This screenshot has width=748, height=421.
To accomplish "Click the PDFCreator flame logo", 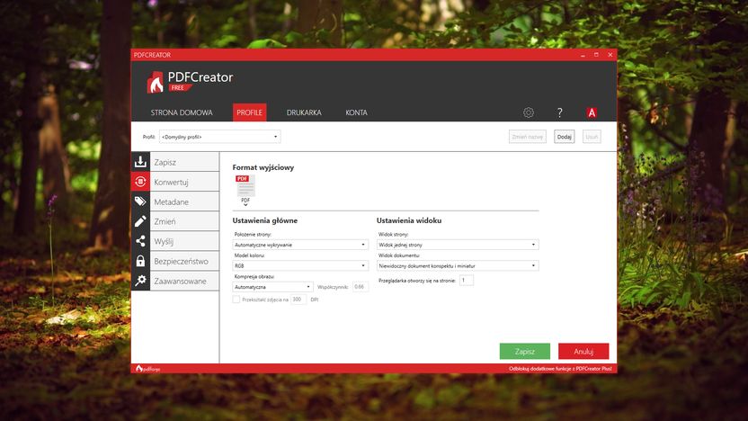I will pos(155,82).
